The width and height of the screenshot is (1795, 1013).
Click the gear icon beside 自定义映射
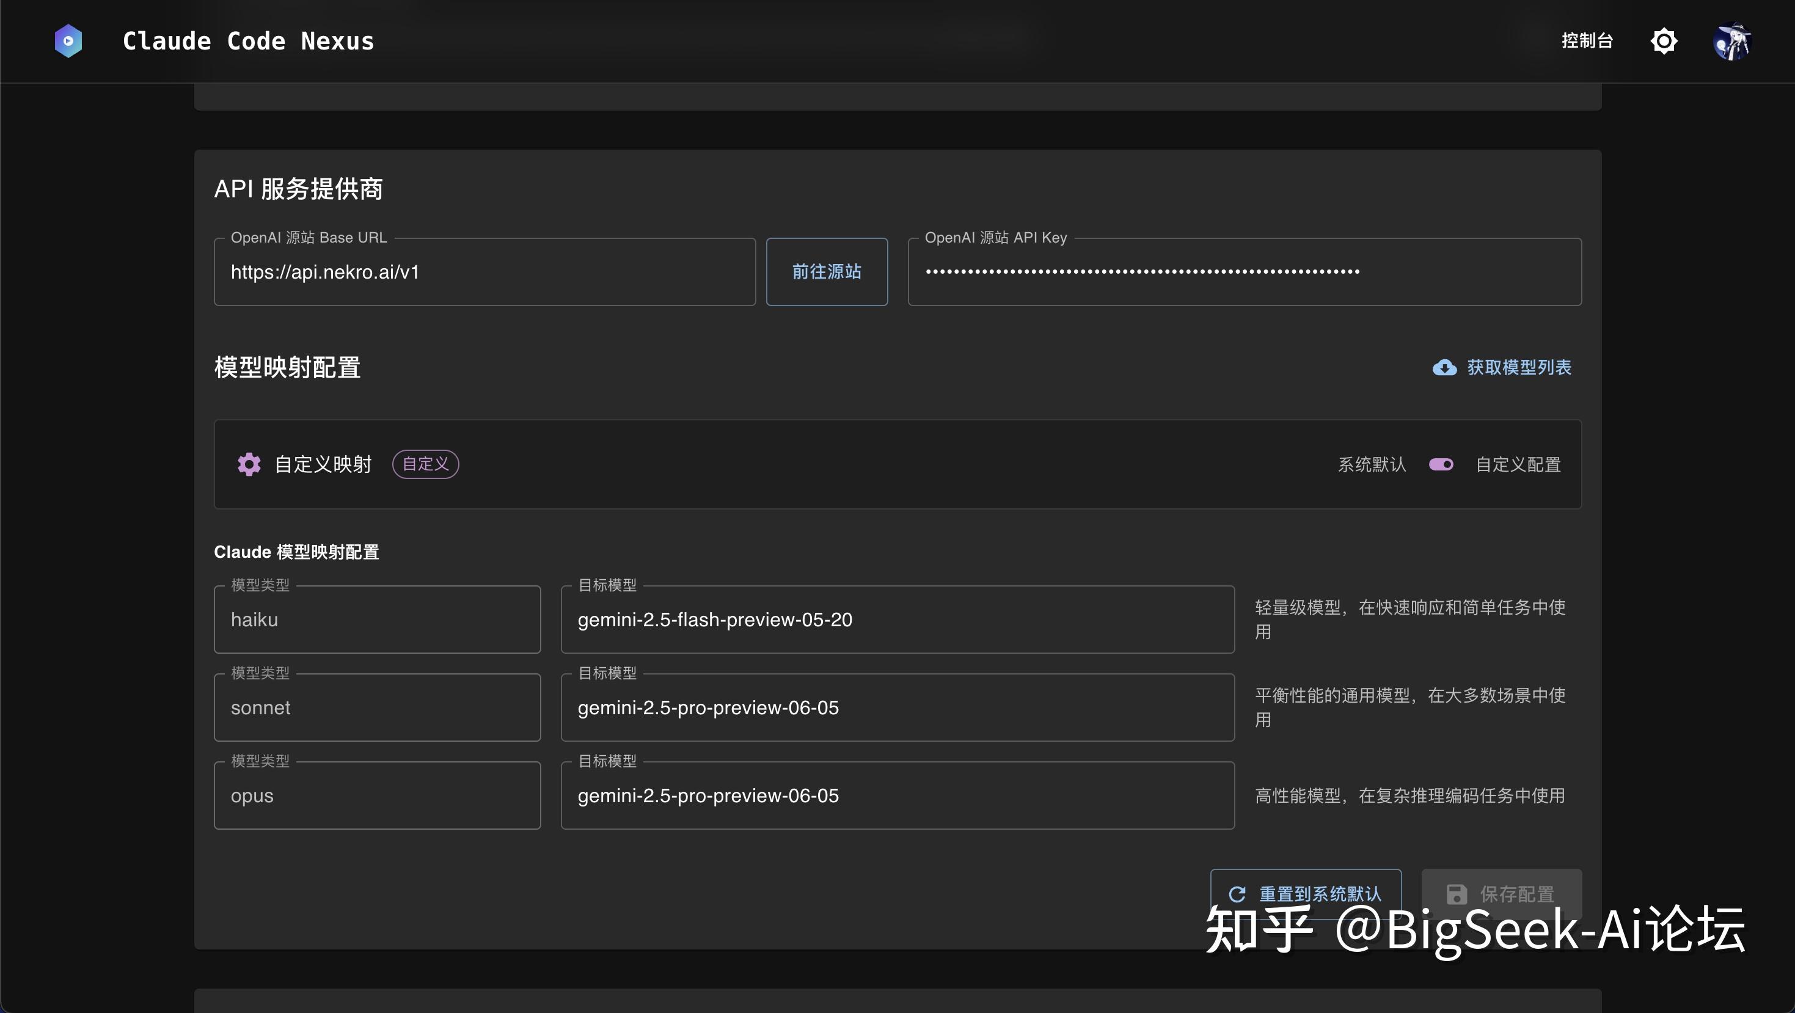249,464
